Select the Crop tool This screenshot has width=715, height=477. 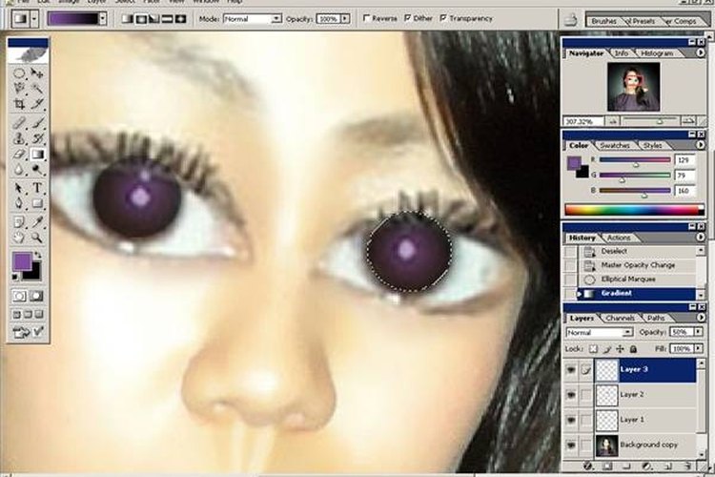click(x=19, y=104)
